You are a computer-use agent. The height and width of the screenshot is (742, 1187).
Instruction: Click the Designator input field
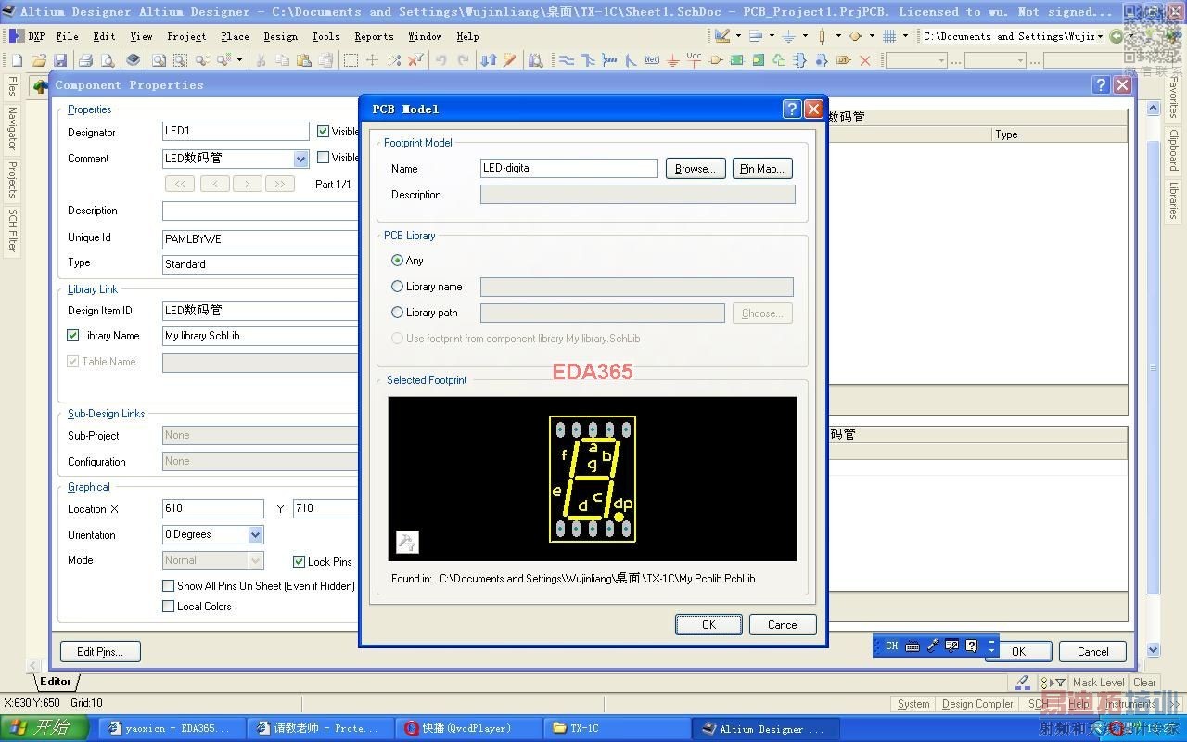236,132
